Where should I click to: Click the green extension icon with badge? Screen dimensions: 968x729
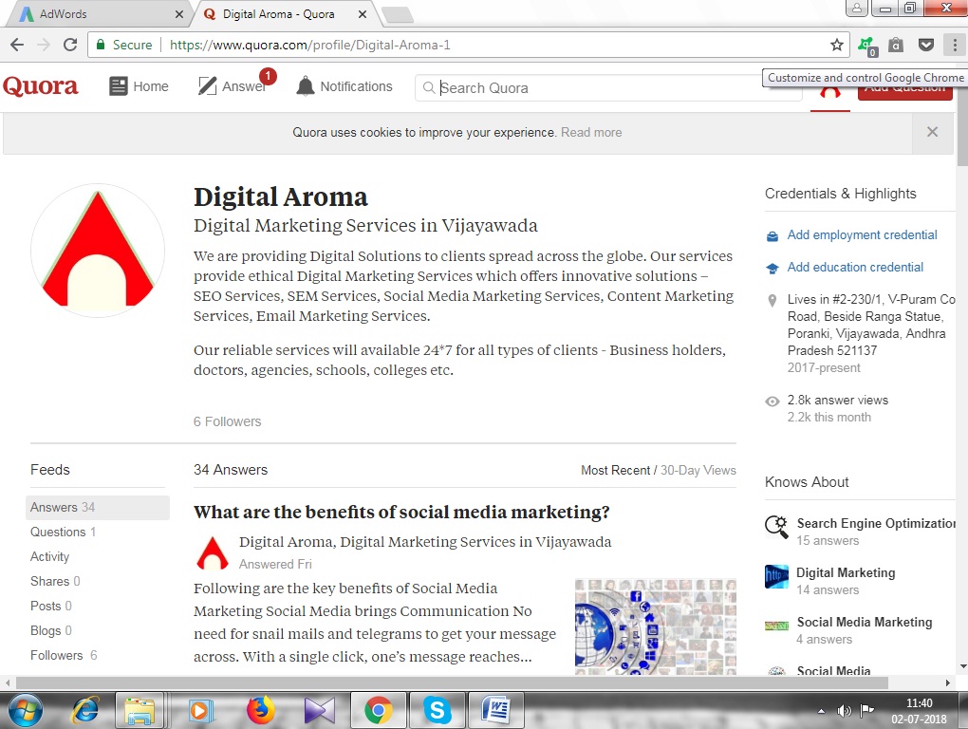866,46
